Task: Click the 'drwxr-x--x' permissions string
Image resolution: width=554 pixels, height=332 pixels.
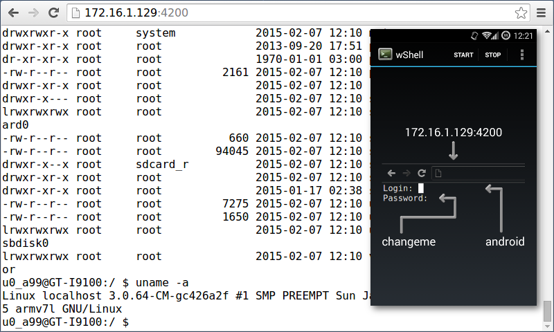Action: [35, 165]
